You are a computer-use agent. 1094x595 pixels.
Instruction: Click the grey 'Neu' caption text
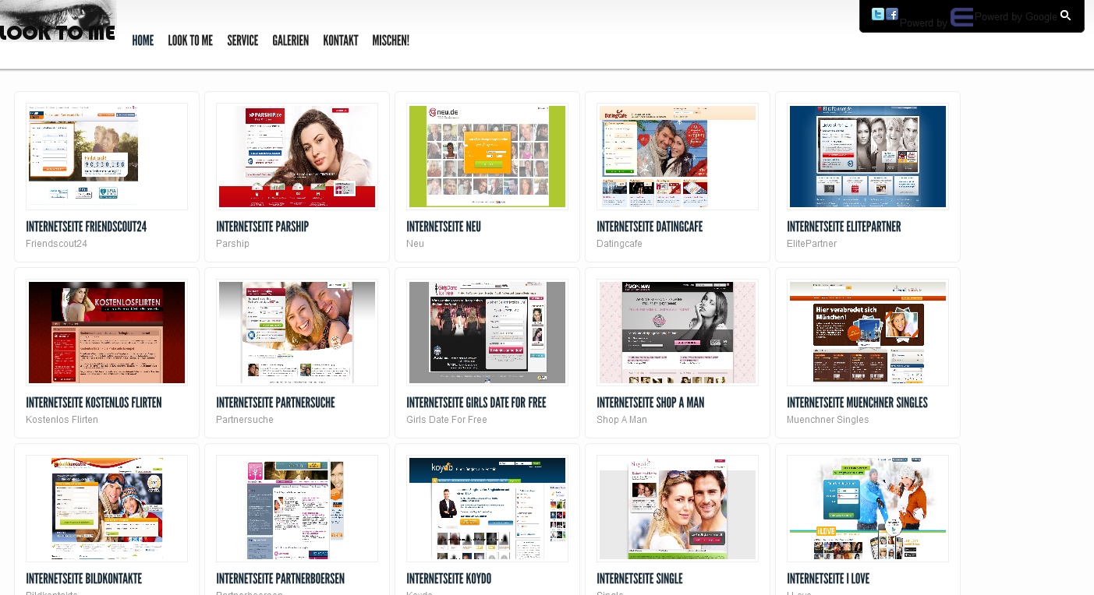click(415, 244)
